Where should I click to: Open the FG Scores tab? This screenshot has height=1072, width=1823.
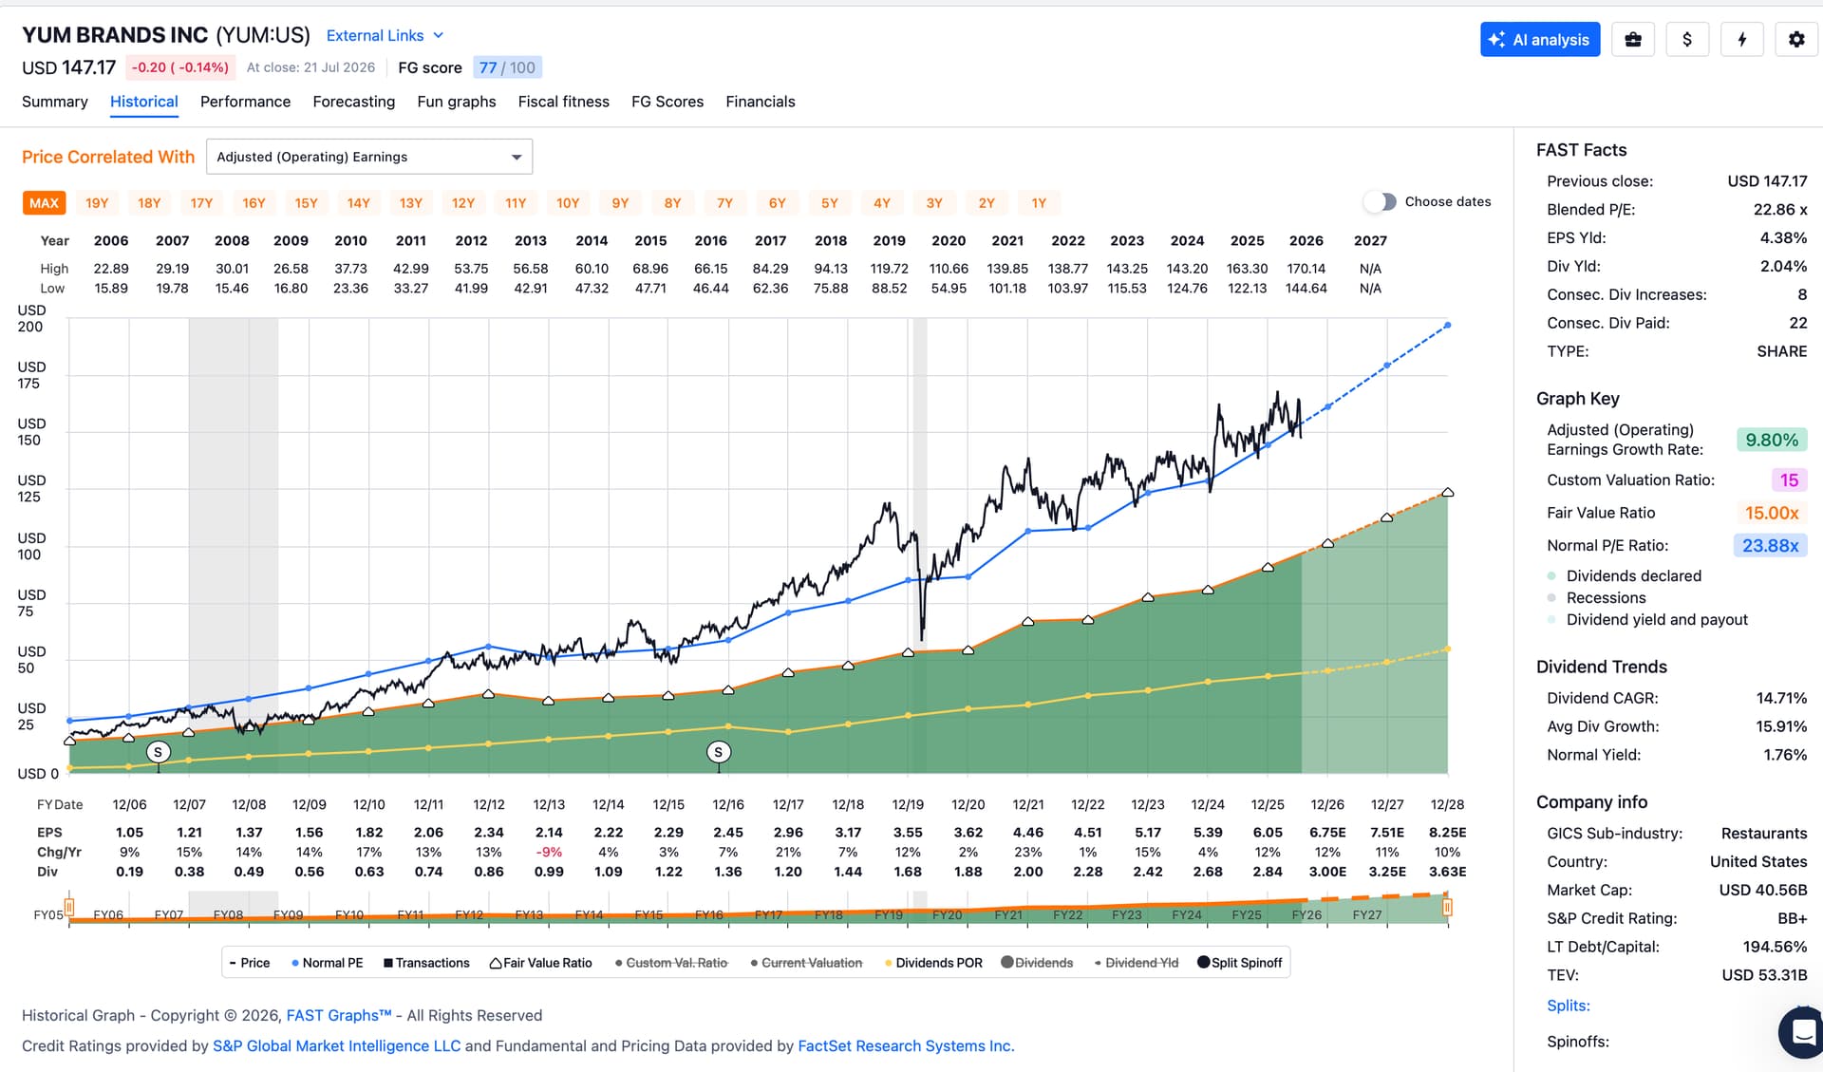coord(667,102)
